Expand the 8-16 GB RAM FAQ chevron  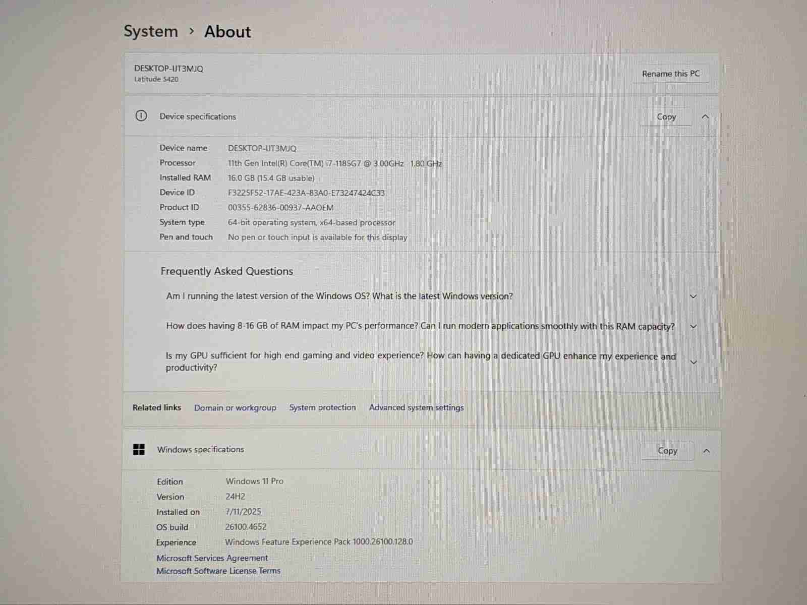coord(693,326)
